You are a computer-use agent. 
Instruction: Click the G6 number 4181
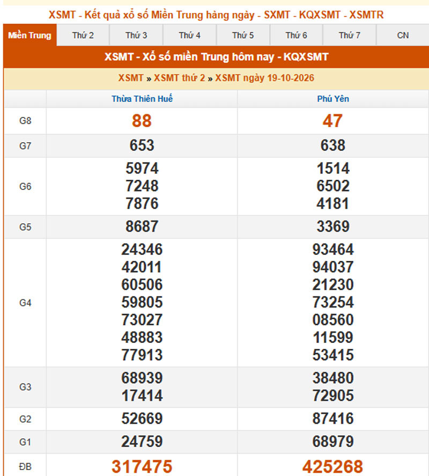pyautogui.click(x=333, y=203)
